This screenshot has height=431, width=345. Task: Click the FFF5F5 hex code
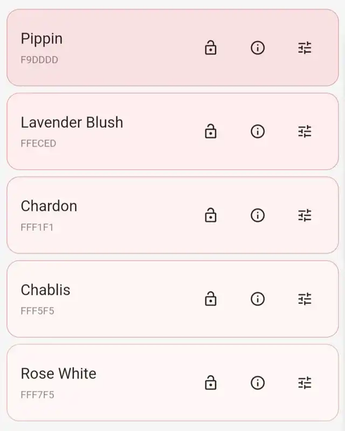tap(37, 311)
